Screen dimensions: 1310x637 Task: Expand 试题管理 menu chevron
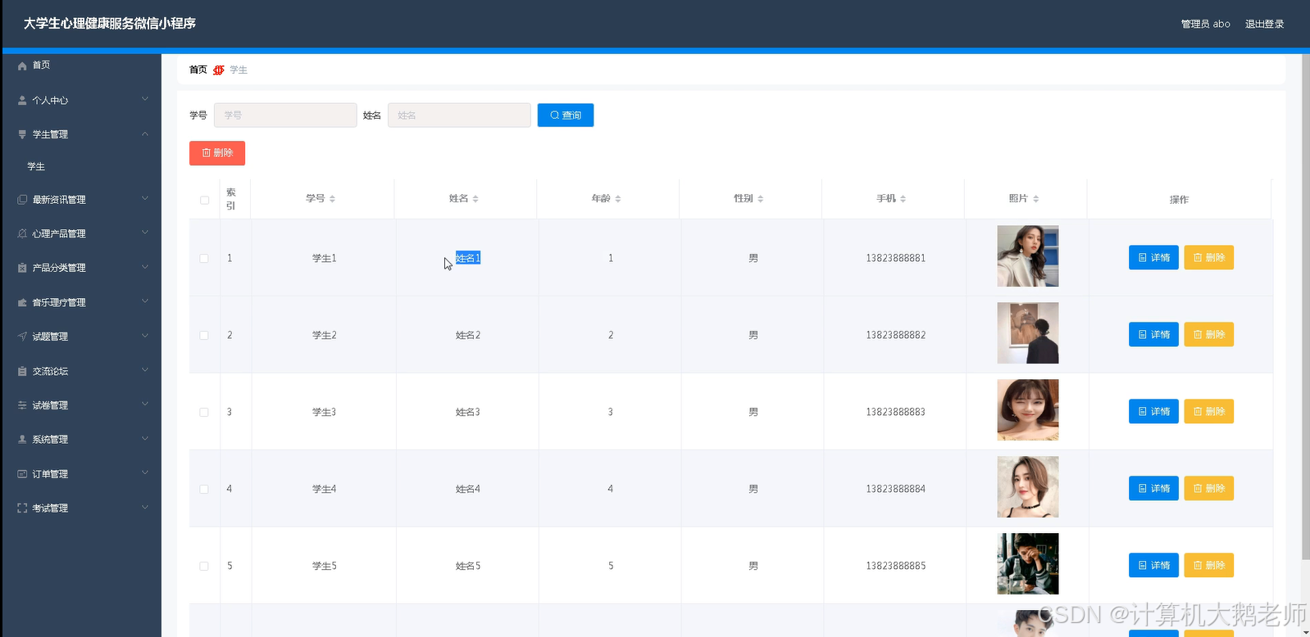[145, 336]
